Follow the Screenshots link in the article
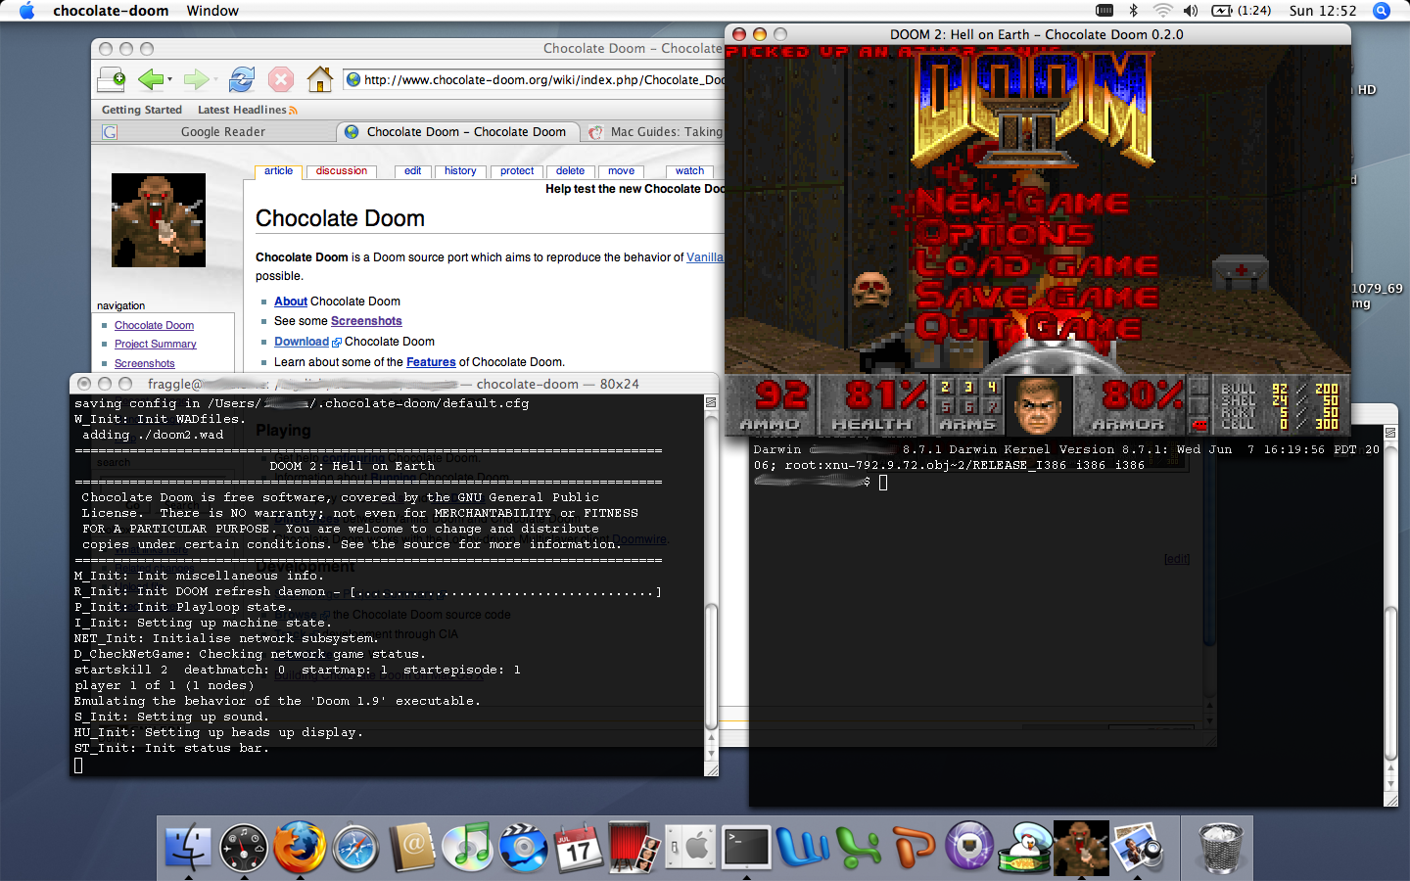This screenshot has width=1410, height=881. [x=366, y=321]
